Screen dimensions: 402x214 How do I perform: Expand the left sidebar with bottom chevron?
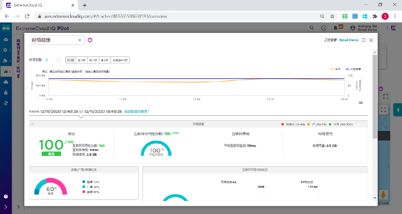pyautogui.click(x=6, y=207)
